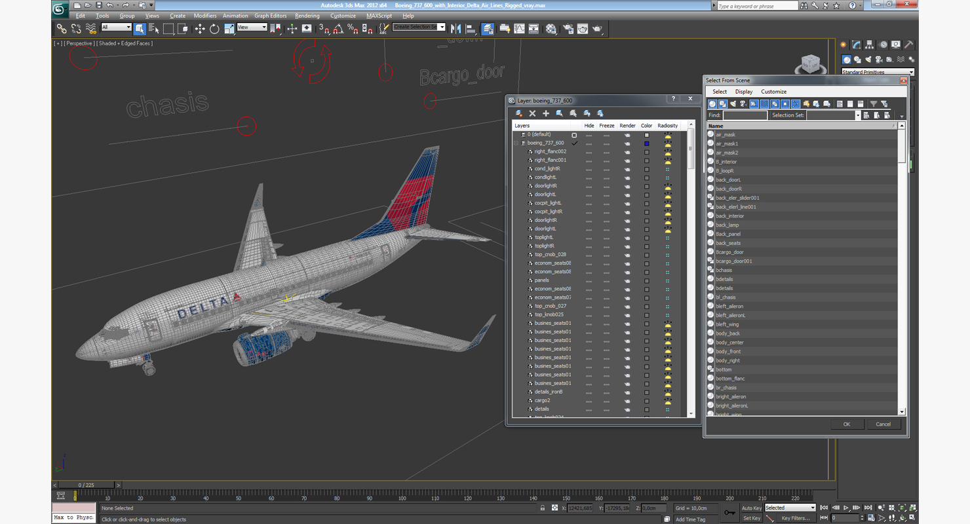
Task: Toggle Display Cameras filter in Select From Scene
Action: click(743, 103)
